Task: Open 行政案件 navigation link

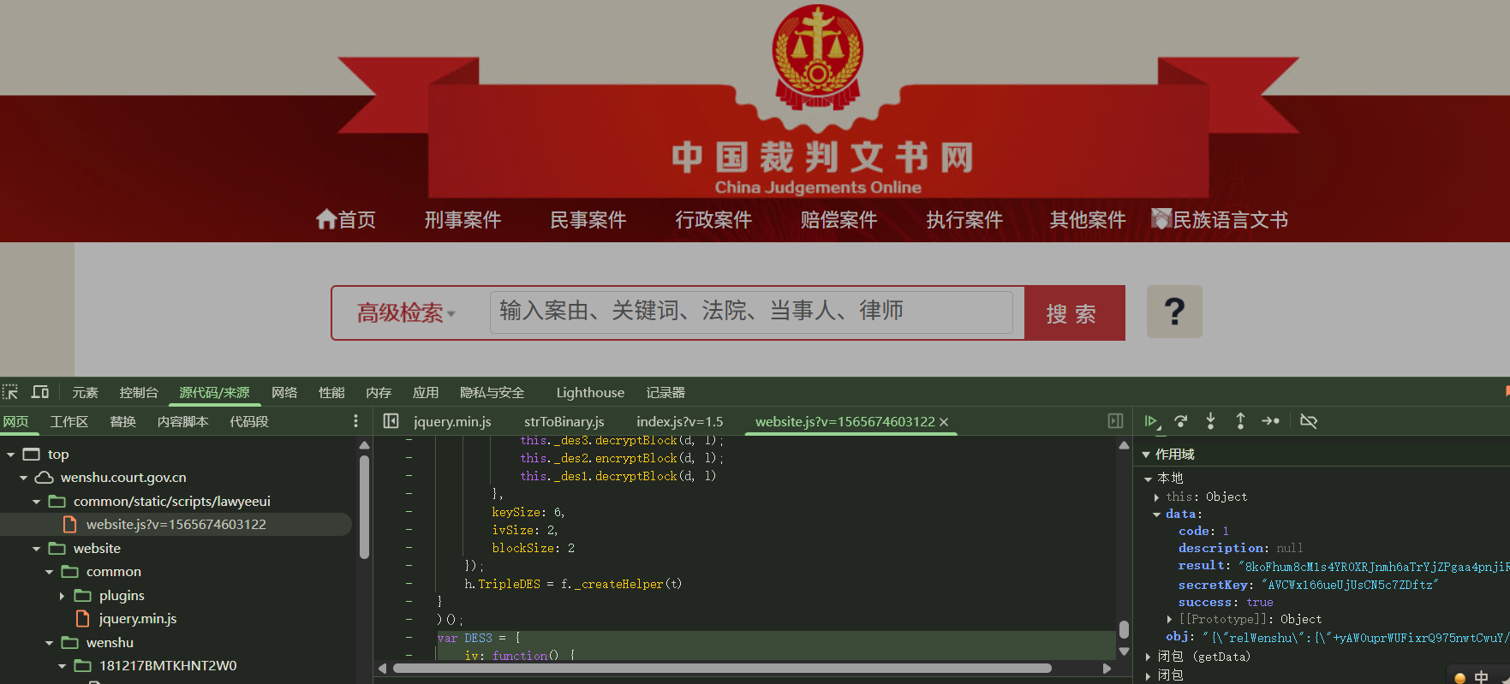Action: (713, 220)
